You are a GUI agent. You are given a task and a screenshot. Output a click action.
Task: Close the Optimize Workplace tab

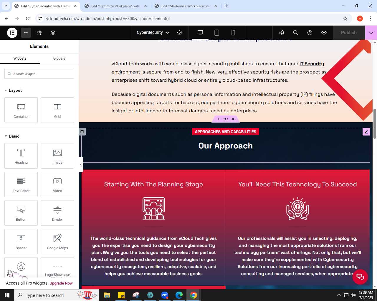[145, 6]
